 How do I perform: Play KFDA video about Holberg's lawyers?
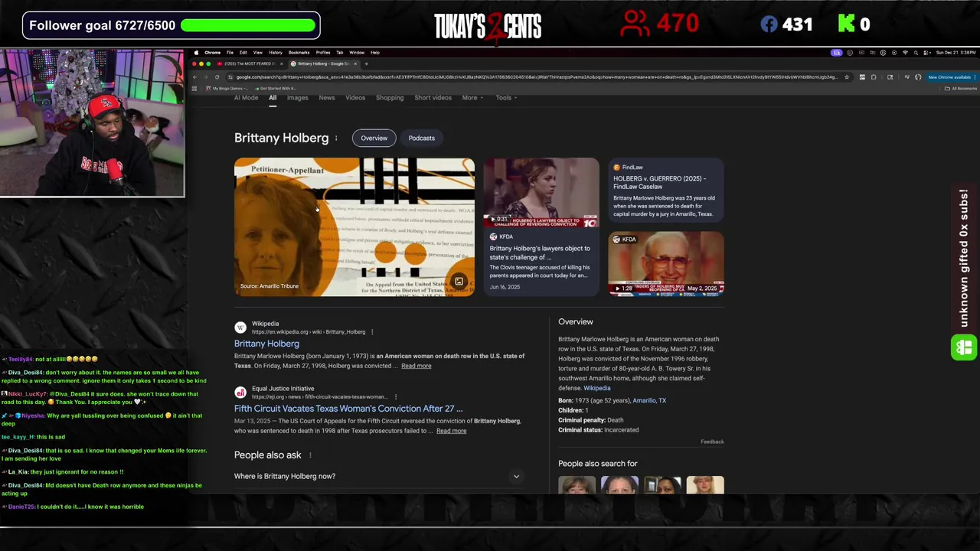(541, 193)
